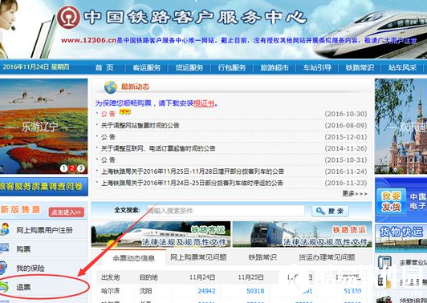The image size is (427, 303).
Task: Switch to the 网上购票常见问题 tab
Action: click(x=198, y=257)
